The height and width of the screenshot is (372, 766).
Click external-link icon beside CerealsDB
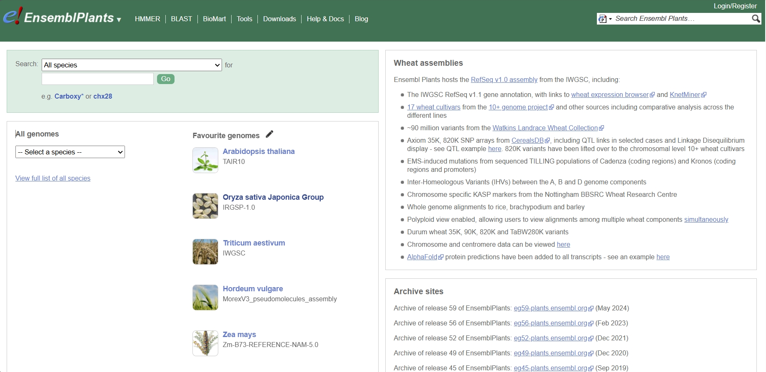coord(547,141)
